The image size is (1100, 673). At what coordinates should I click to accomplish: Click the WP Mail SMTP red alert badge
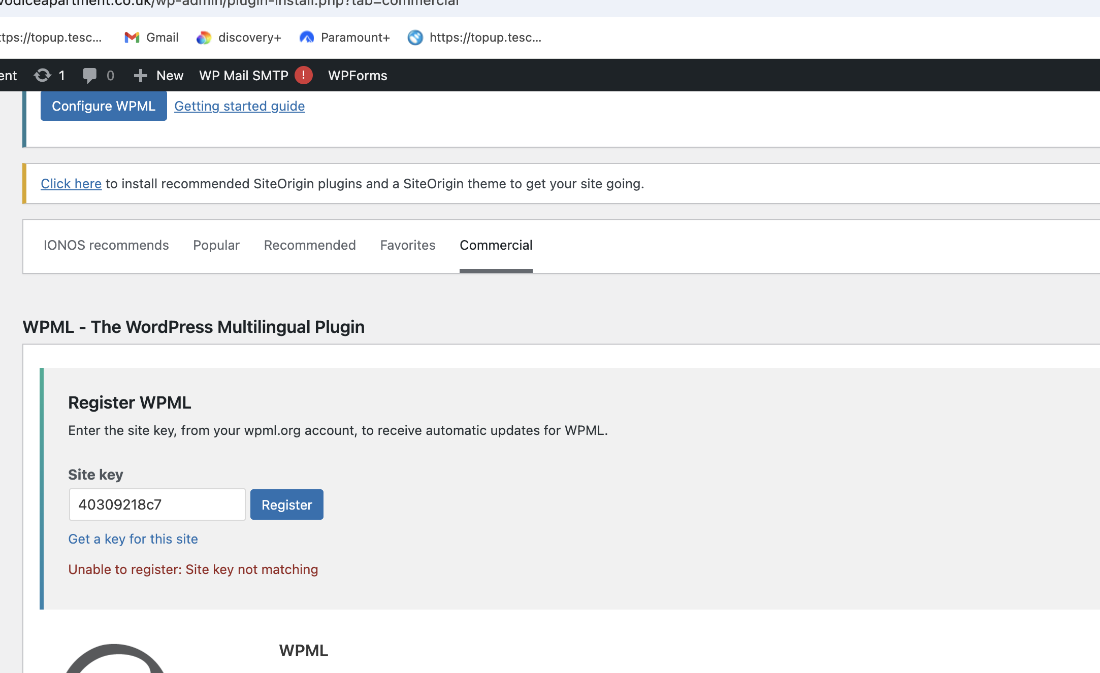(x=304, y=75)
